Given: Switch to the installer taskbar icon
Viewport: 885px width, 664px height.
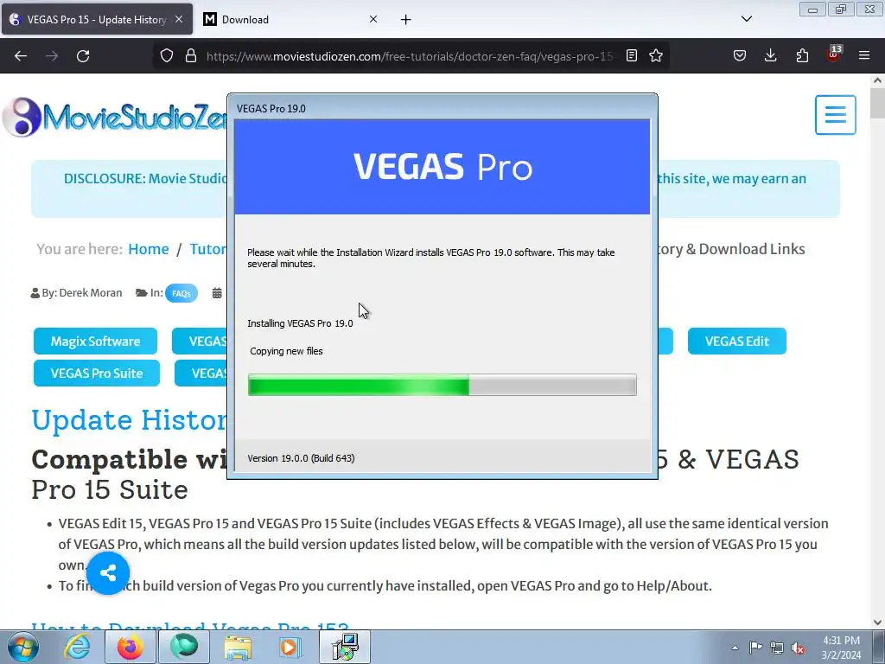Looking at the screenshot, I should click(x=345, y=647).
